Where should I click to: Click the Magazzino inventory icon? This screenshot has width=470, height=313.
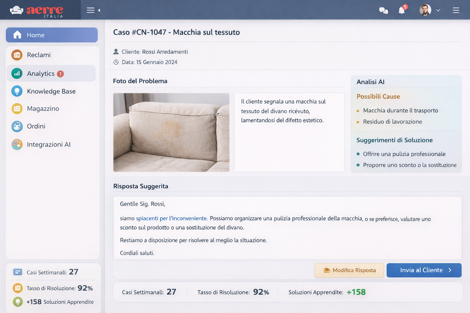pos(17,109)
